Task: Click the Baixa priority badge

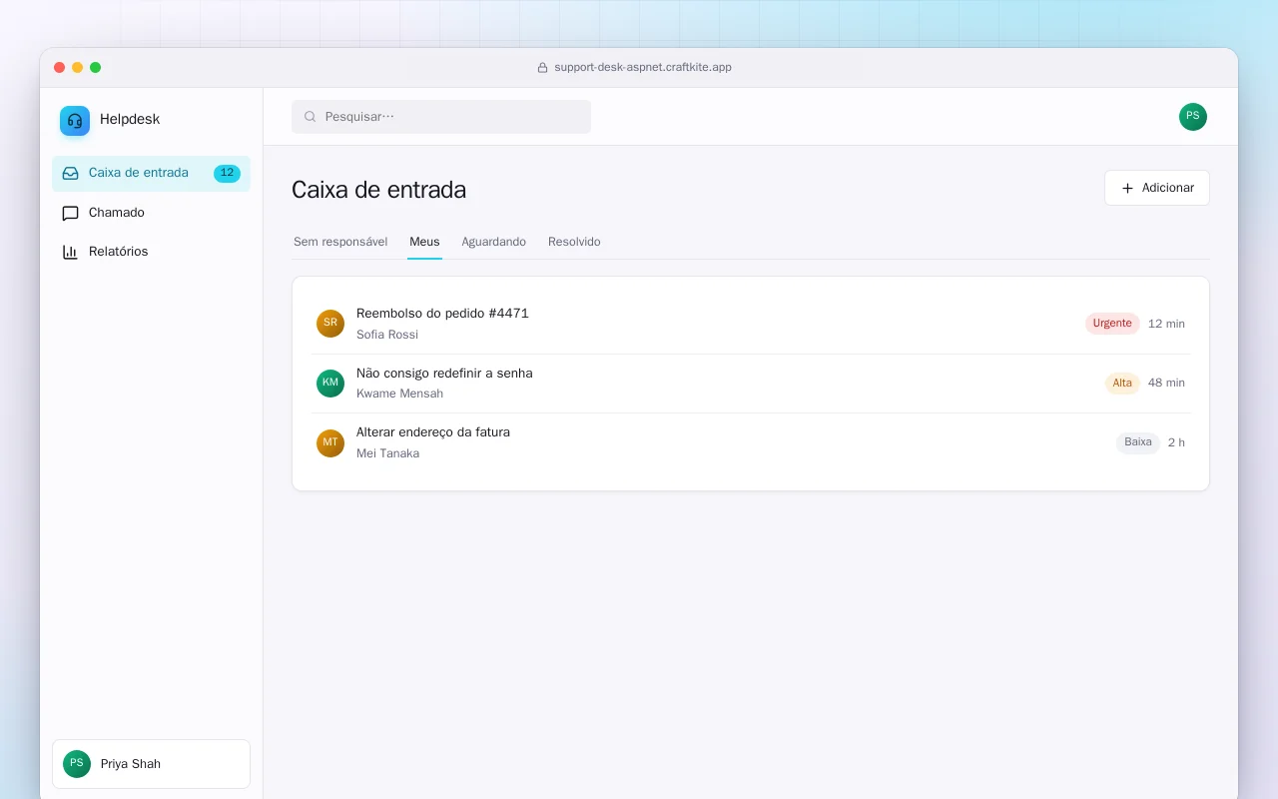Action: tap(1138, 442)
